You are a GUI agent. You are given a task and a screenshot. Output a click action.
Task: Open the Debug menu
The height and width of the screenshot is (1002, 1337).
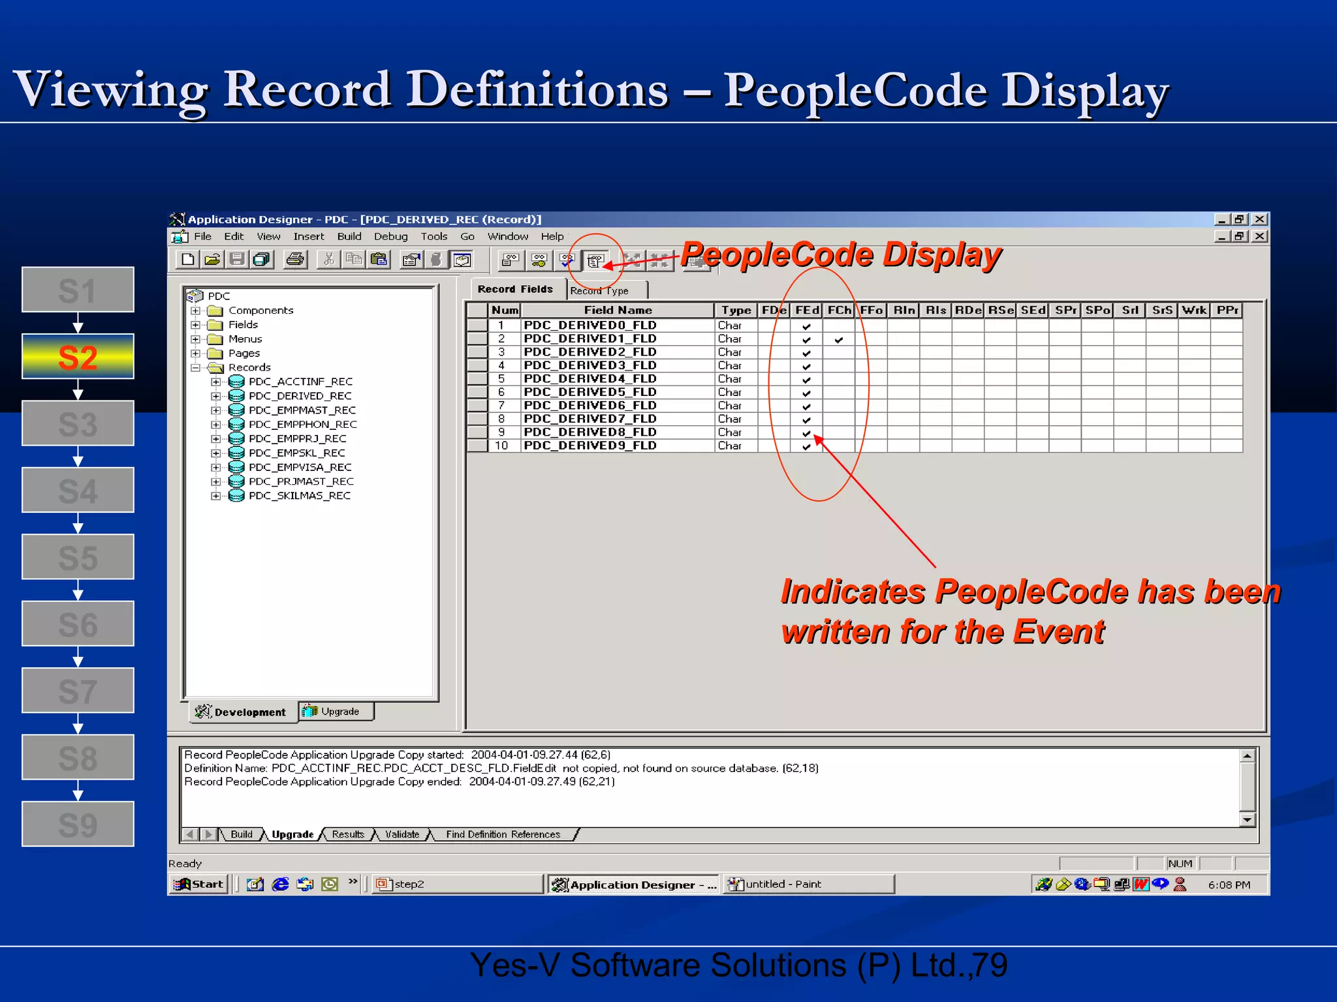(390, 236)
